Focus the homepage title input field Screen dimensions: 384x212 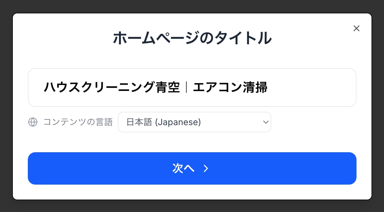(x=192, y=87)
